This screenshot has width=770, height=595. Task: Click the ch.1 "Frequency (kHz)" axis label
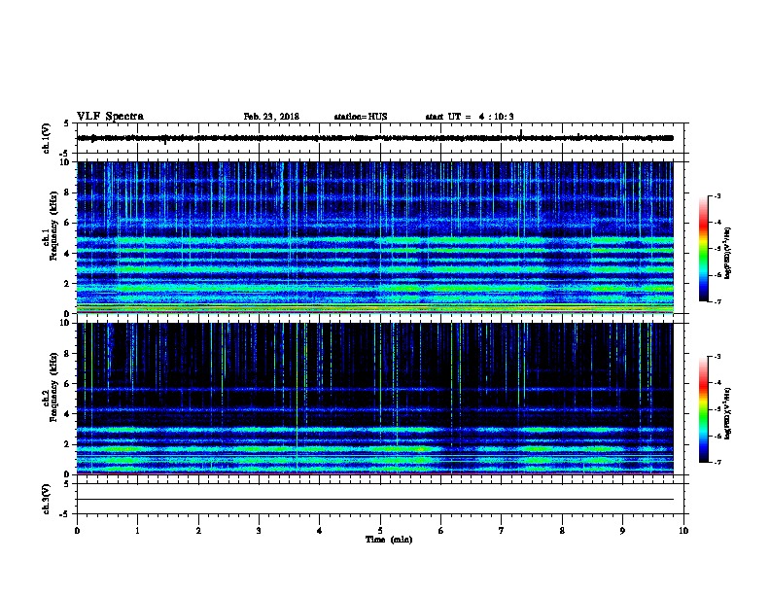pyautogui.click(x=53, y=227)
